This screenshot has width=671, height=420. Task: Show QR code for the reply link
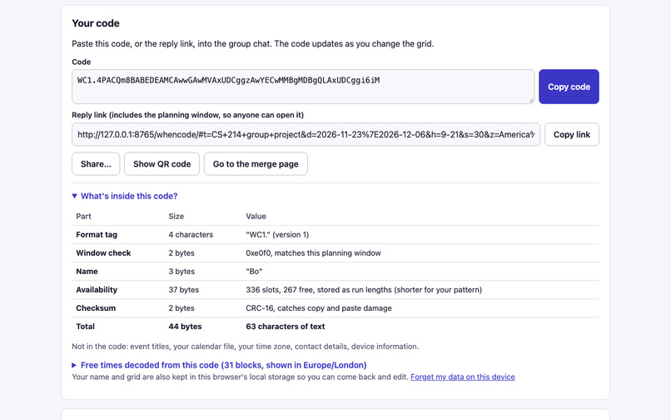click(162, 163)
